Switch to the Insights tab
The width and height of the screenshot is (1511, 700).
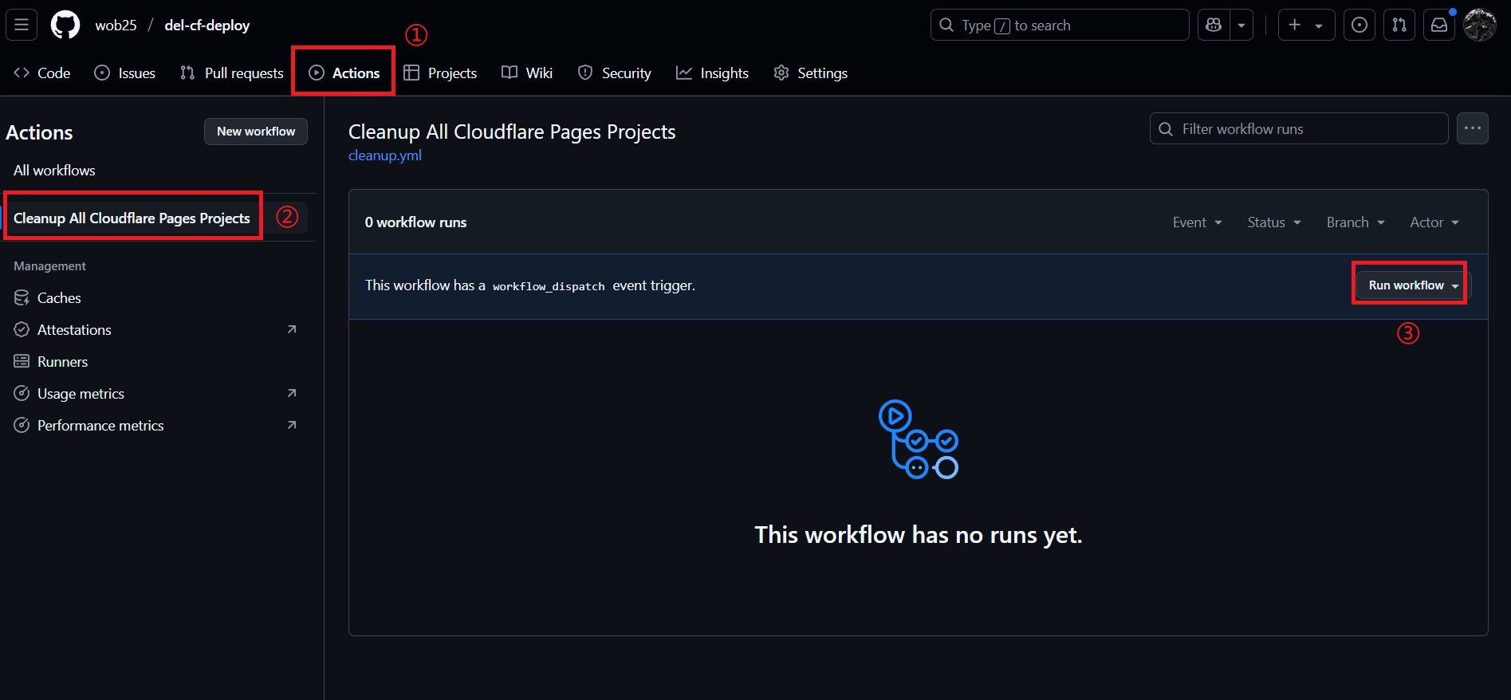coord(712,73)
